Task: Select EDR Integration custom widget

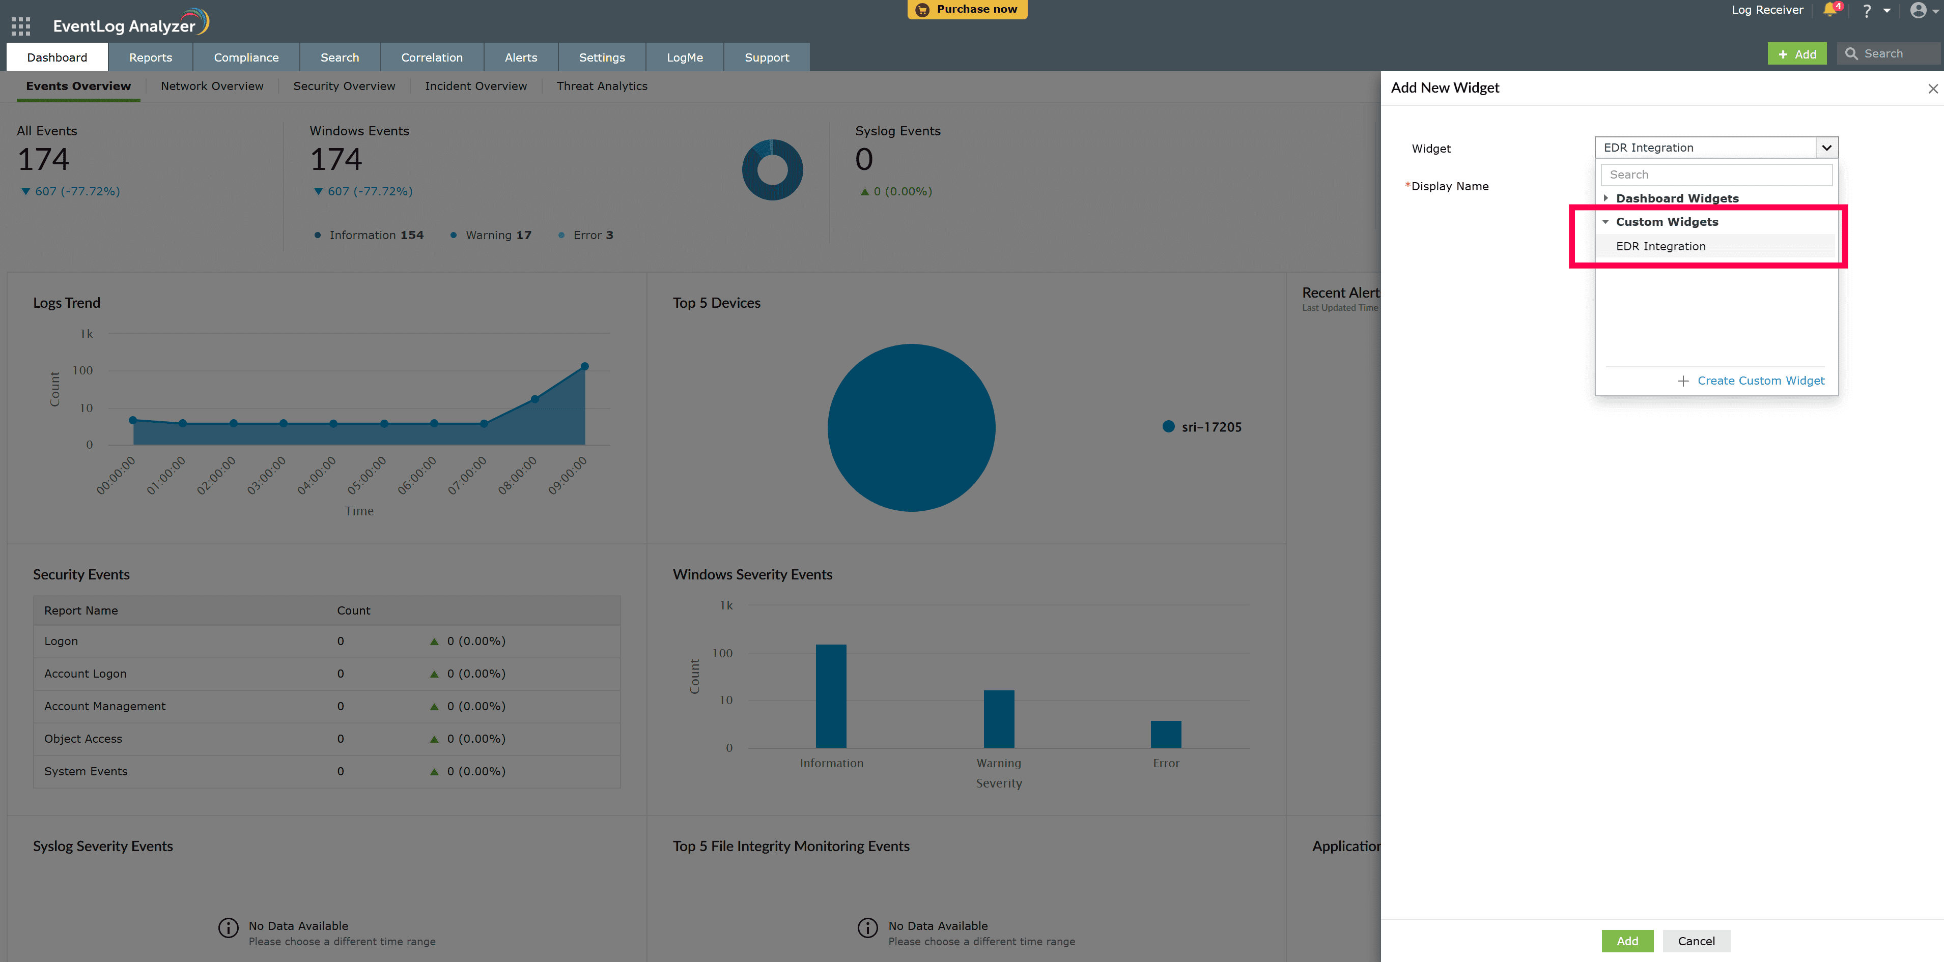Action: coord(1660,247)
